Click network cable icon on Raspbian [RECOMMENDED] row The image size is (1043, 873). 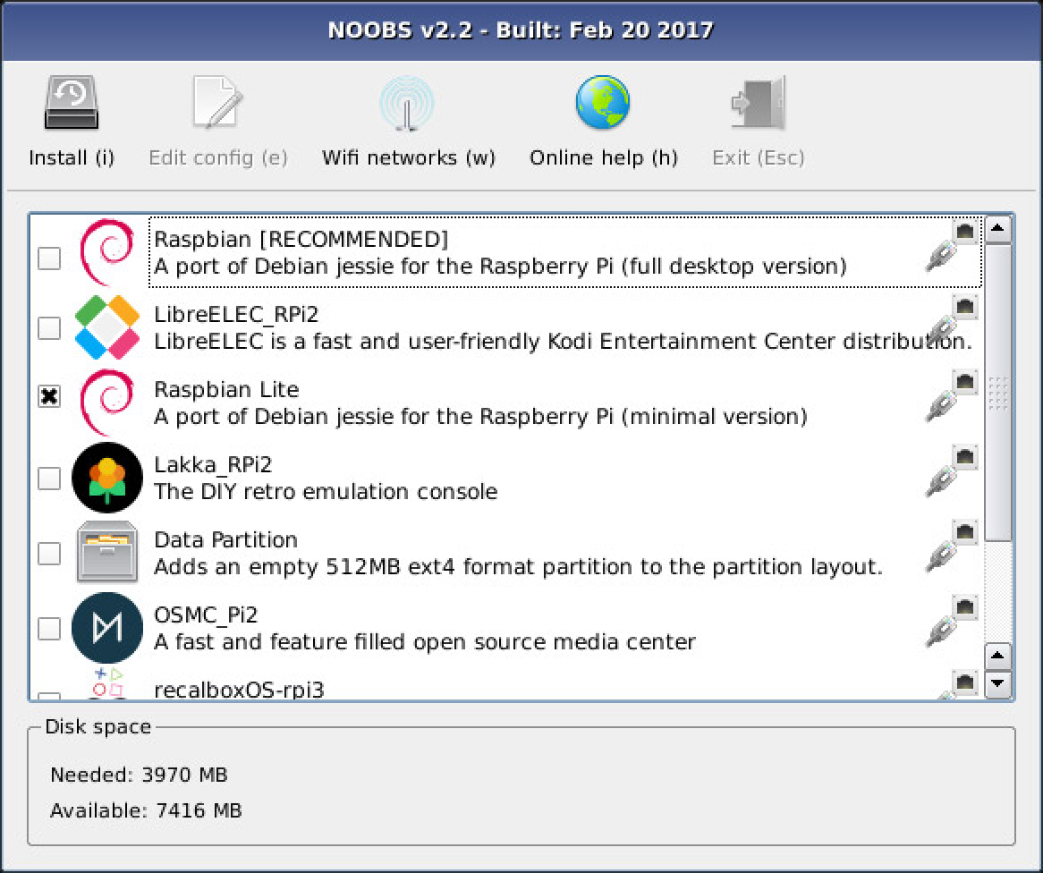coord(952,245)
